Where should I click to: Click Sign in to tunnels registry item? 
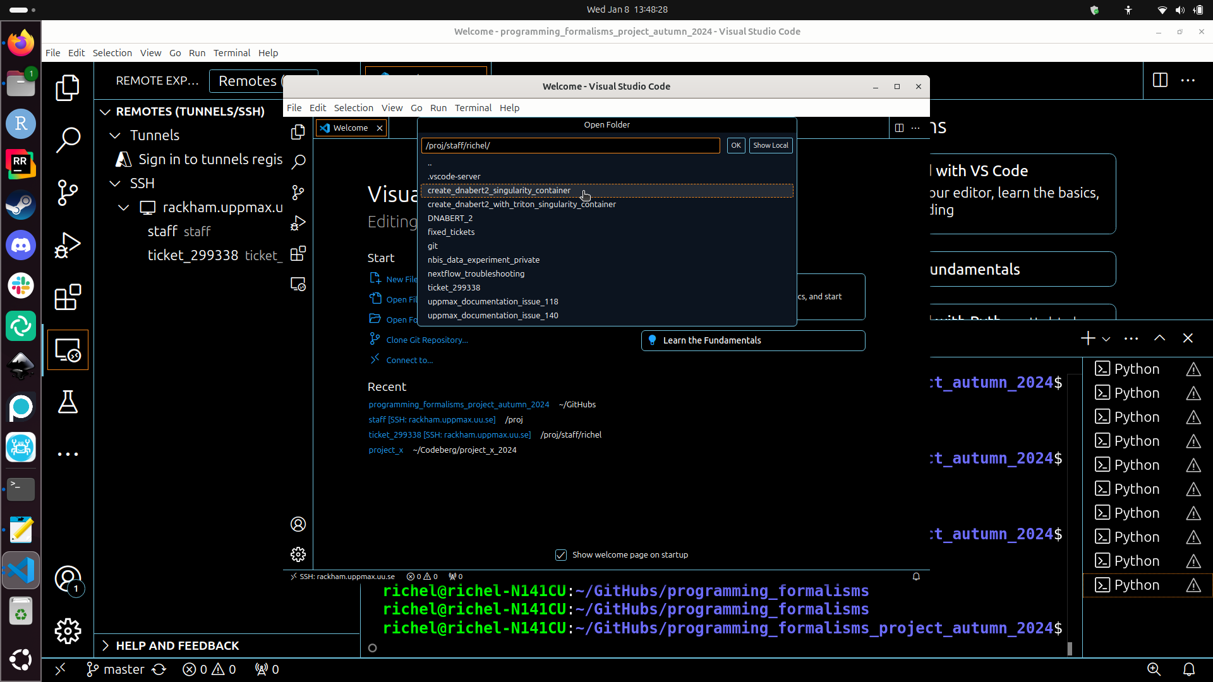[199, 160]
